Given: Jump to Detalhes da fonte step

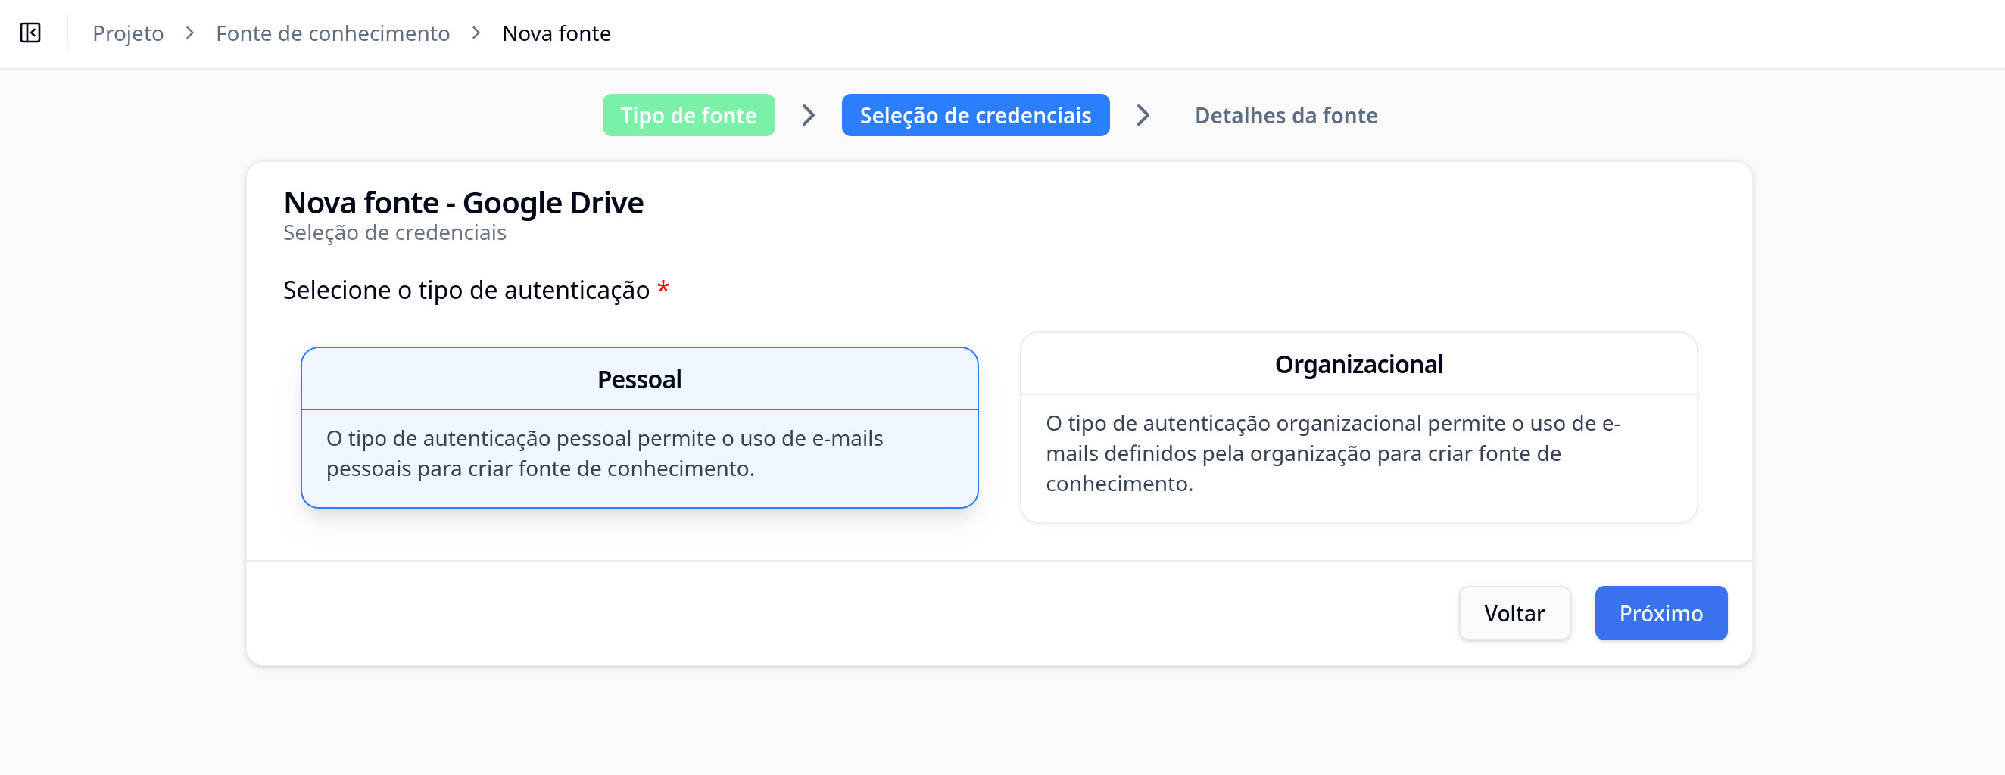Looking at the screenshot, I should point(1285,115).
